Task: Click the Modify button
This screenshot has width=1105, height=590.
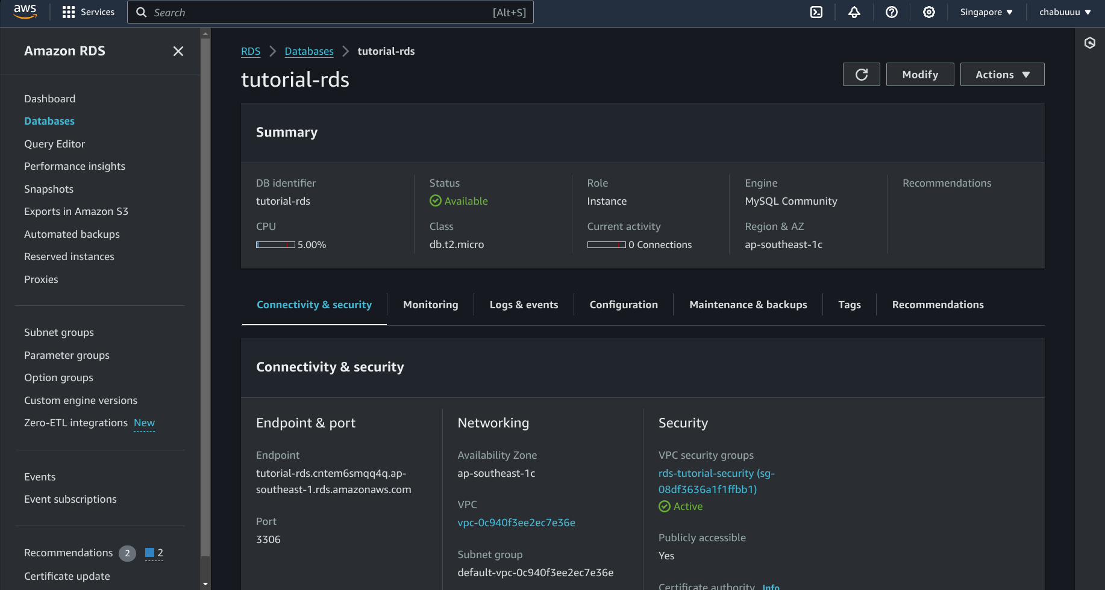Action: (x=919, y=75)
